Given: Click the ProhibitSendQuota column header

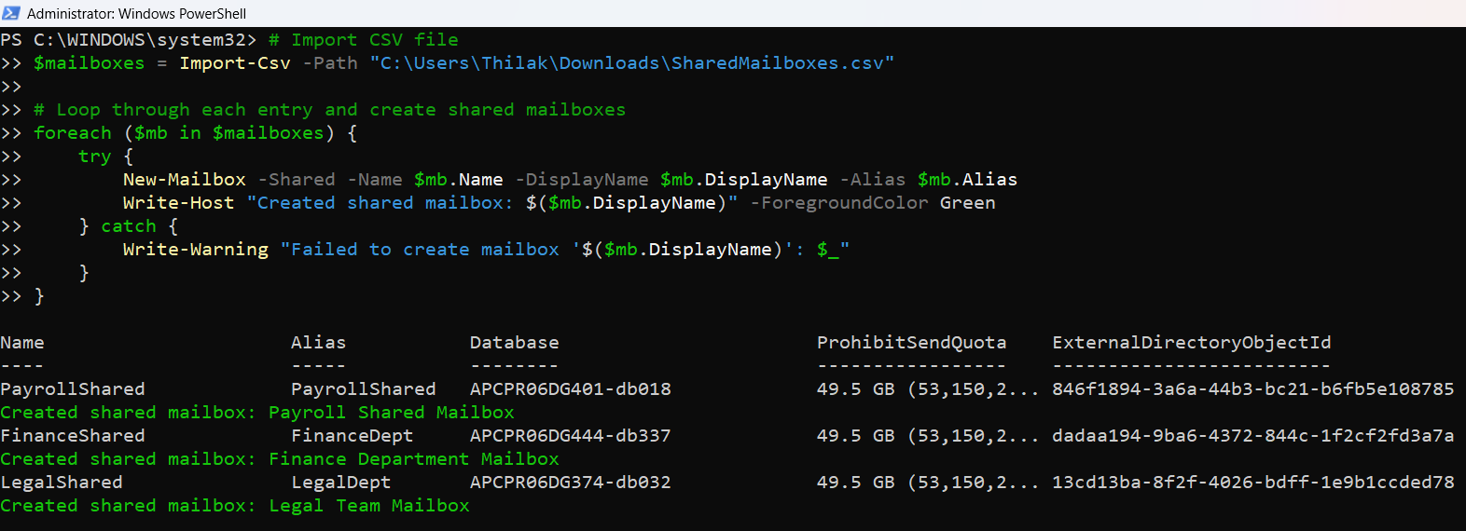Looking at the screenshot, I should [x=911, y=343].
